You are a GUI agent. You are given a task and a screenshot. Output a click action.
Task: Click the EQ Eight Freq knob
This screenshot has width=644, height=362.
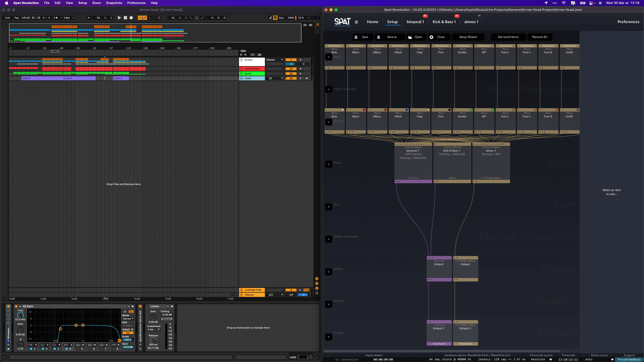20,315
